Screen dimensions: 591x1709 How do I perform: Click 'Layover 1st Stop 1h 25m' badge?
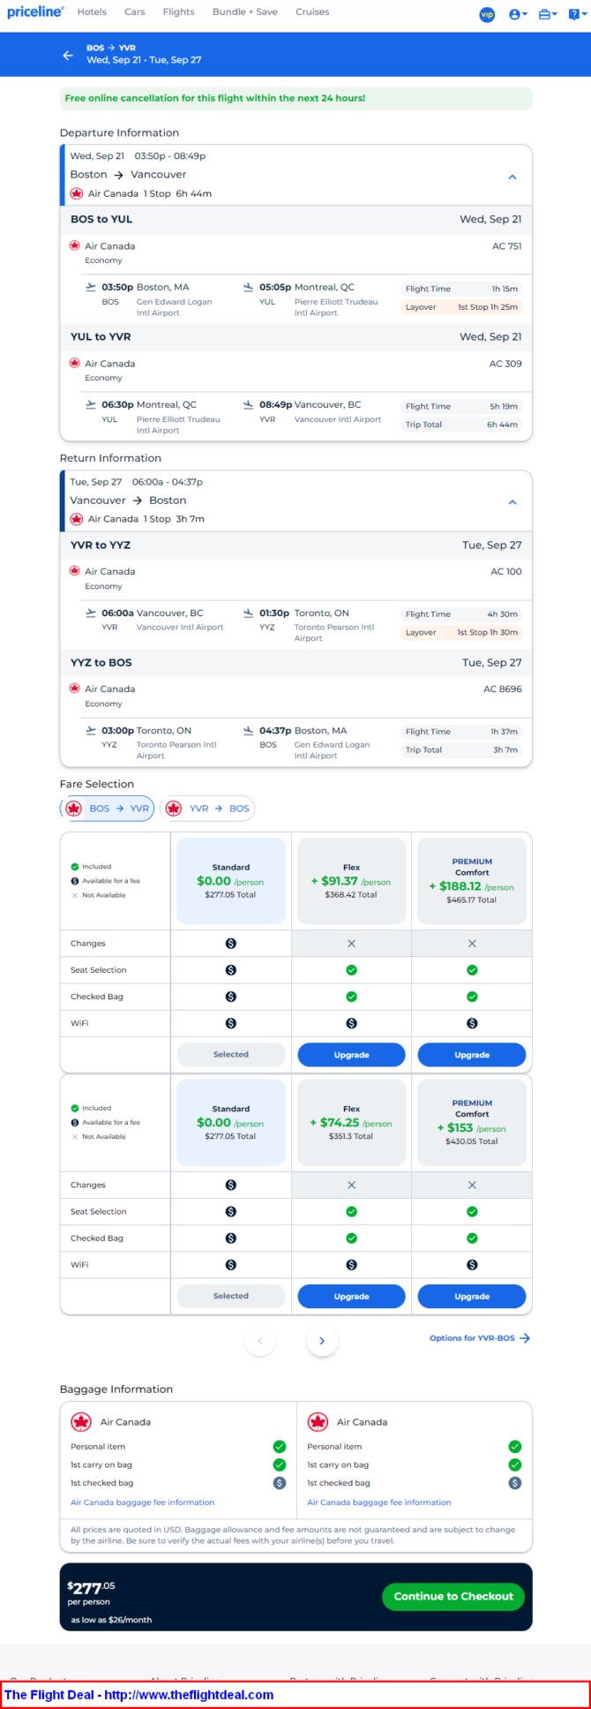[461, 307]
